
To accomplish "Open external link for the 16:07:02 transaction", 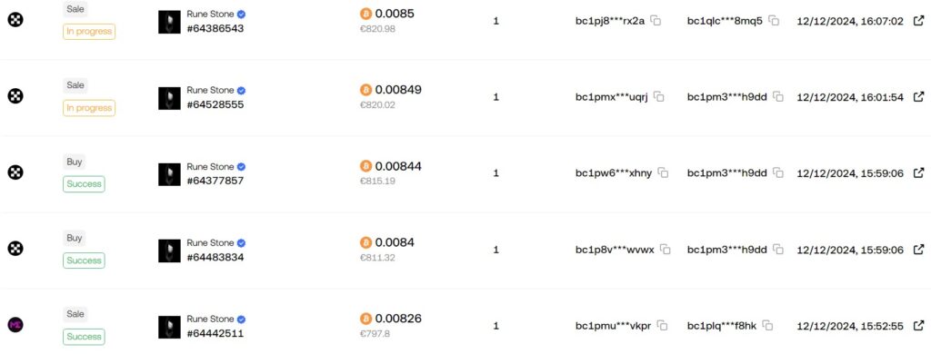I will 918,21.
